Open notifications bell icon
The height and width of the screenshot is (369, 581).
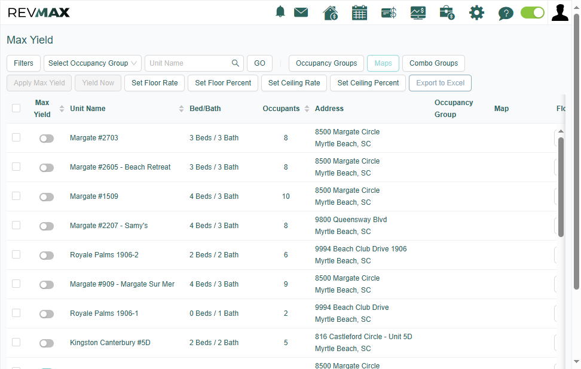pyautogui.click(x=280, y=12)
